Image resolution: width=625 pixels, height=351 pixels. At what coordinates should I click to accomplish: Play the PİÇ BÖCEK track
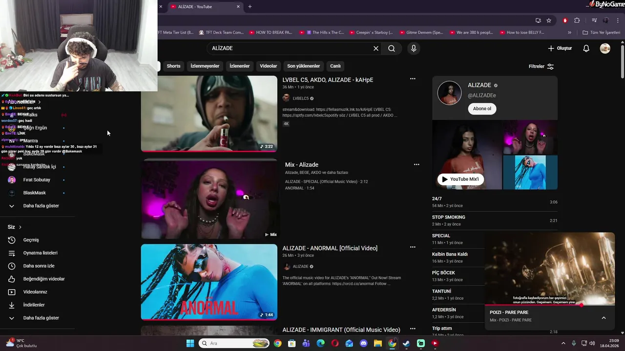(457, 276)
